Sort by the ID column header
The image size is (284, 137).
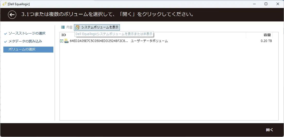coord(64,35)
